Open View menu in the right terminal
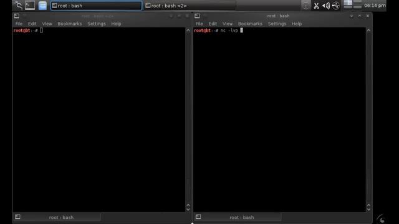The image size is (399, 224). [227, 24]
